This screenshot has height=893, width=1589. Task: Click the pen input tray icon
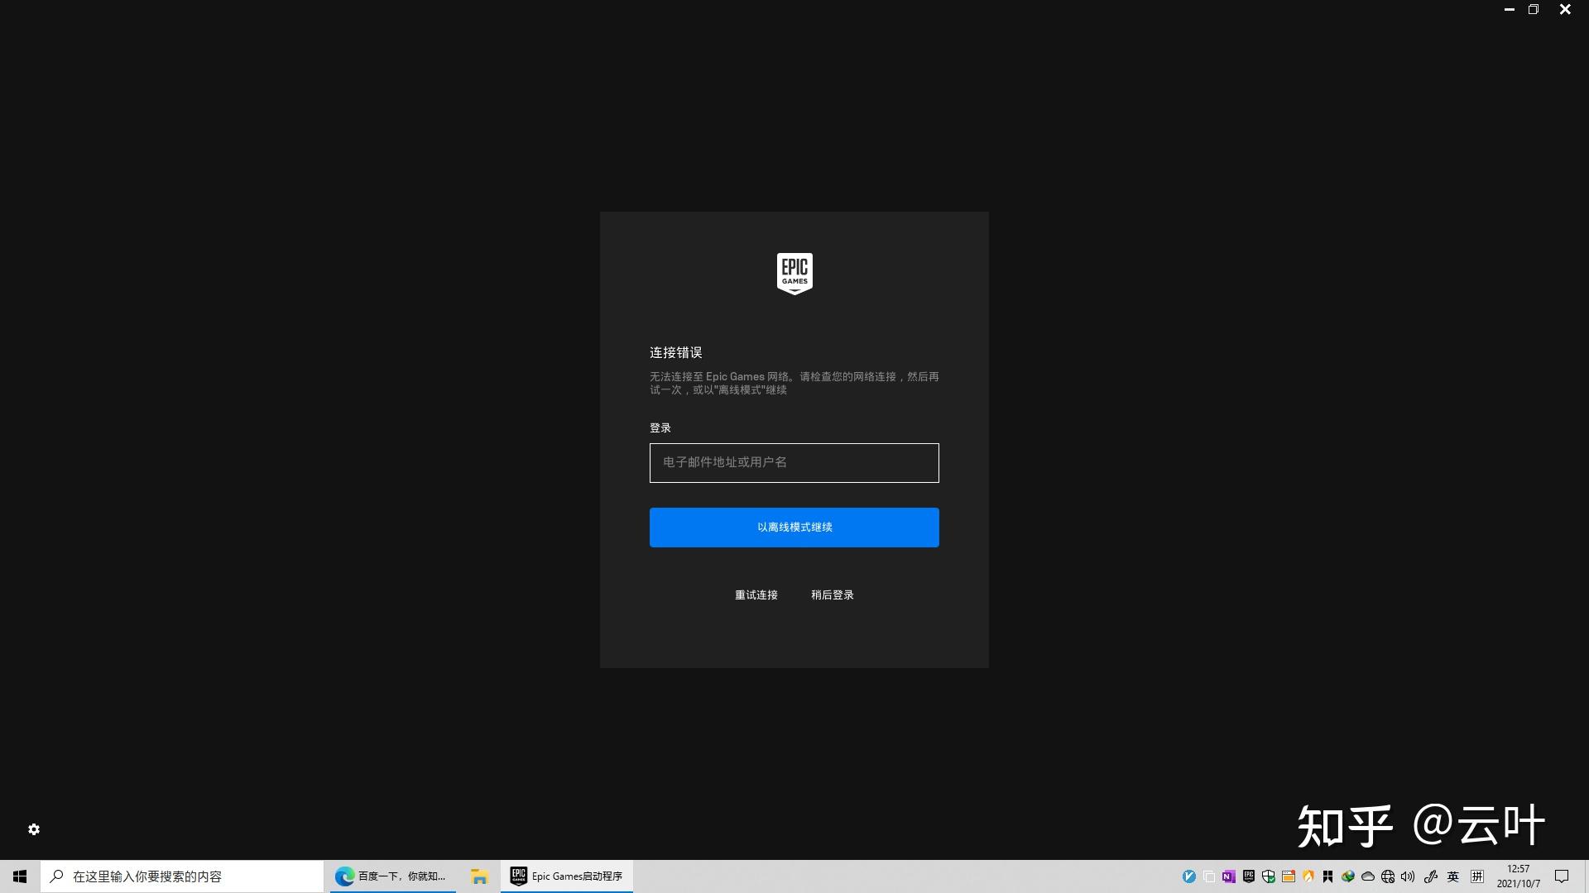(1431, 876)
